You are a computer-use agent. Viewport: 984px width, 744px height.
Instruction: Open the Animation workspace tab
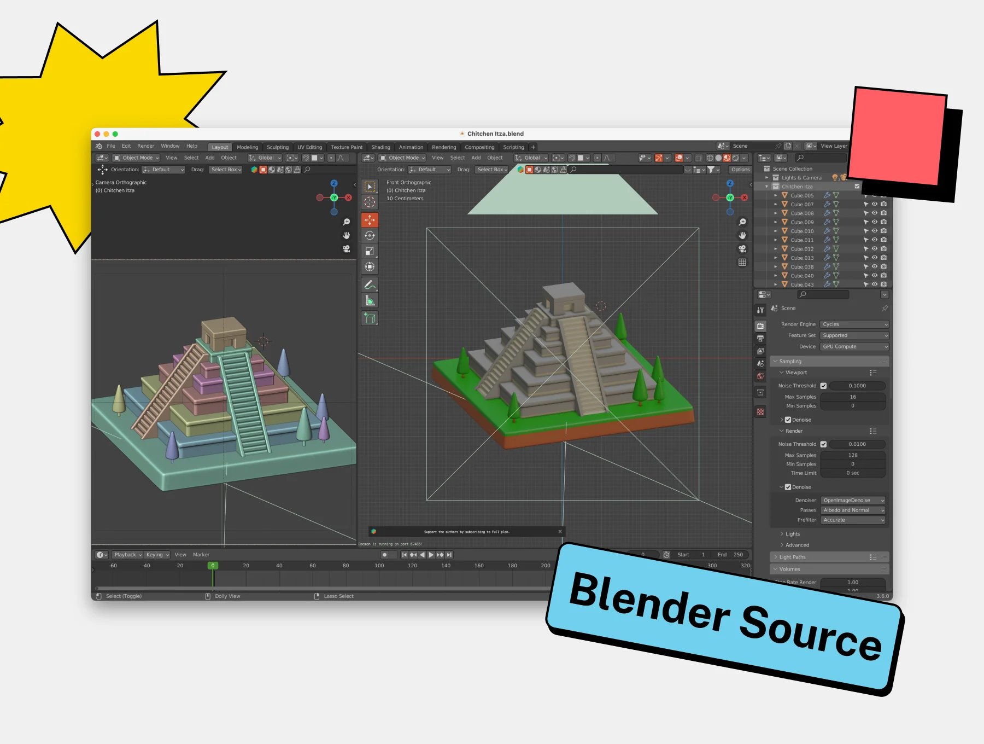click(411, 147)
